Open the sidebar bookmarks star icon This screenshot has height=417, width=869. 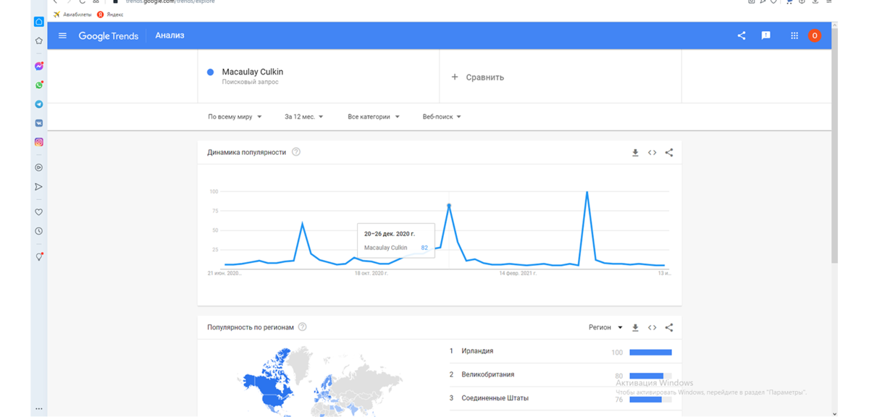[x=39, y=41]
